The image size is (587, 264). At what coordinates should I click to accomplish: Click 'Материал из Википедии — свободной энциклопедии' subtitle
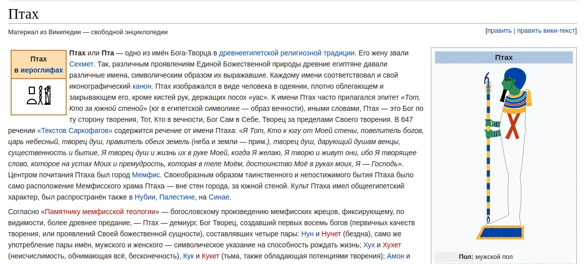pos(88,32)
